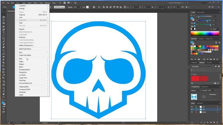The image size is (223, 125).
Task: Hide the CUT layer with its eye icon
Action: click(x=192, y=107)
